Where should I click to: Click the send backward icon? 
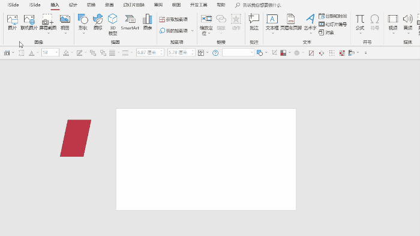point(103,53)
